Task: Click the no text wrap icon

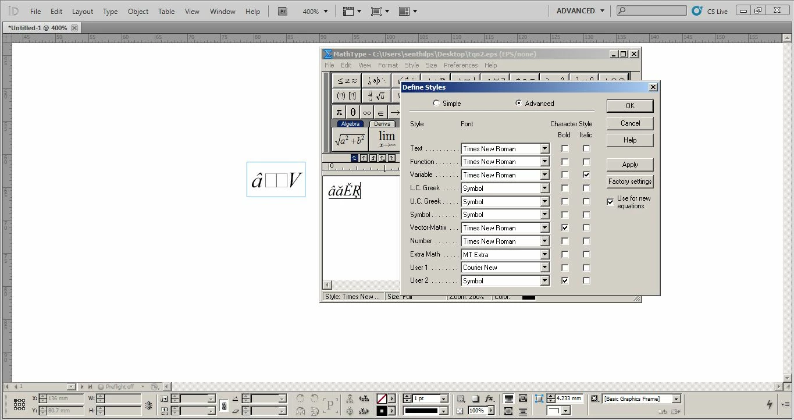Action: click(509, 399)
